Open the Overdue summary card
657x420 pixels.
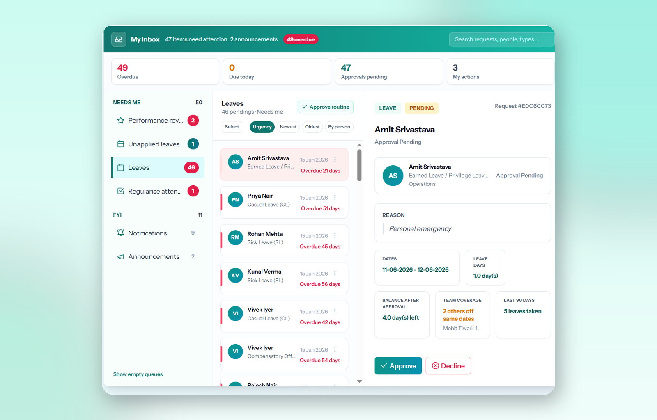pyautogui.click(x=165, y=72)
